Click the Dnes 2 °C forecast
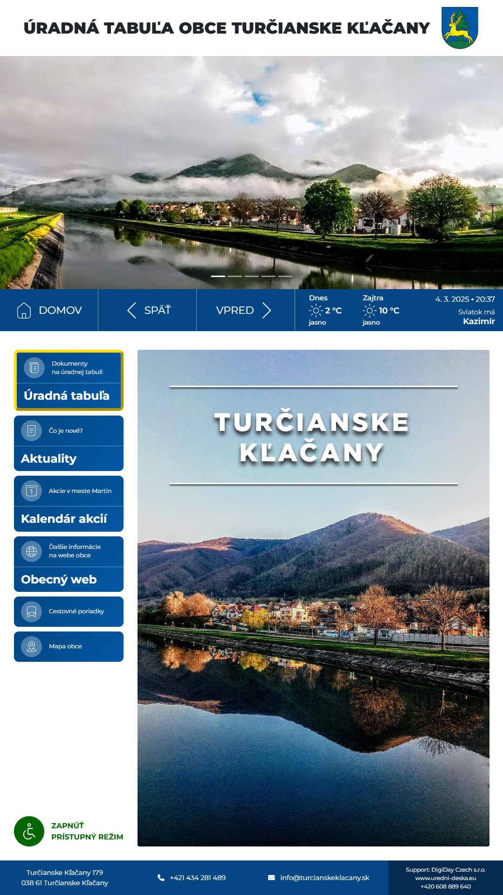Screen dimensions: 503x895 pyautogui.click(x=325, y=310)
